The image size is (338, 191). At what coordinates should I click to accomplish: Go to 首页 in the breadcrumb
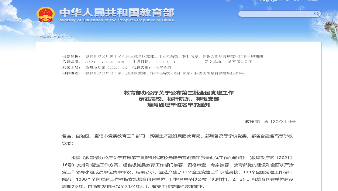(x=57, y=37)
